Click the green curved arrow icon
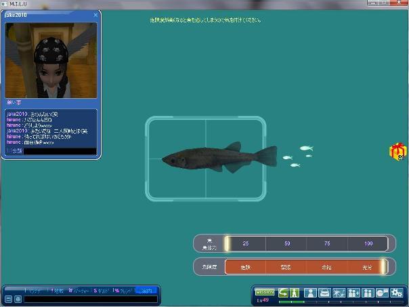The width and height of the screenshot is (409, 307). click(283, 293)
